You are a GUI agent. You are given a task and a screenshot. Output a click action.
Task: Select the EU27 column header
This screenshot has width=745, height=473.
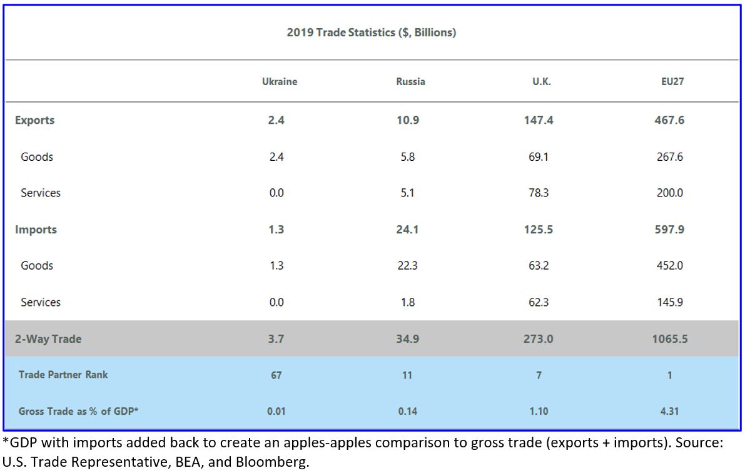point(672,82)
